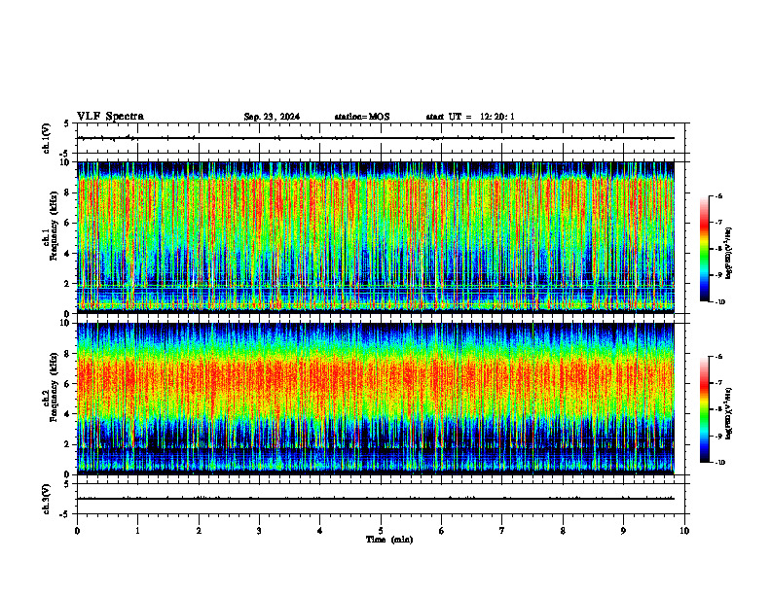771x595 pixels.
Task: Click time axis tick label "7"
Action: click(x=502, y=531)
